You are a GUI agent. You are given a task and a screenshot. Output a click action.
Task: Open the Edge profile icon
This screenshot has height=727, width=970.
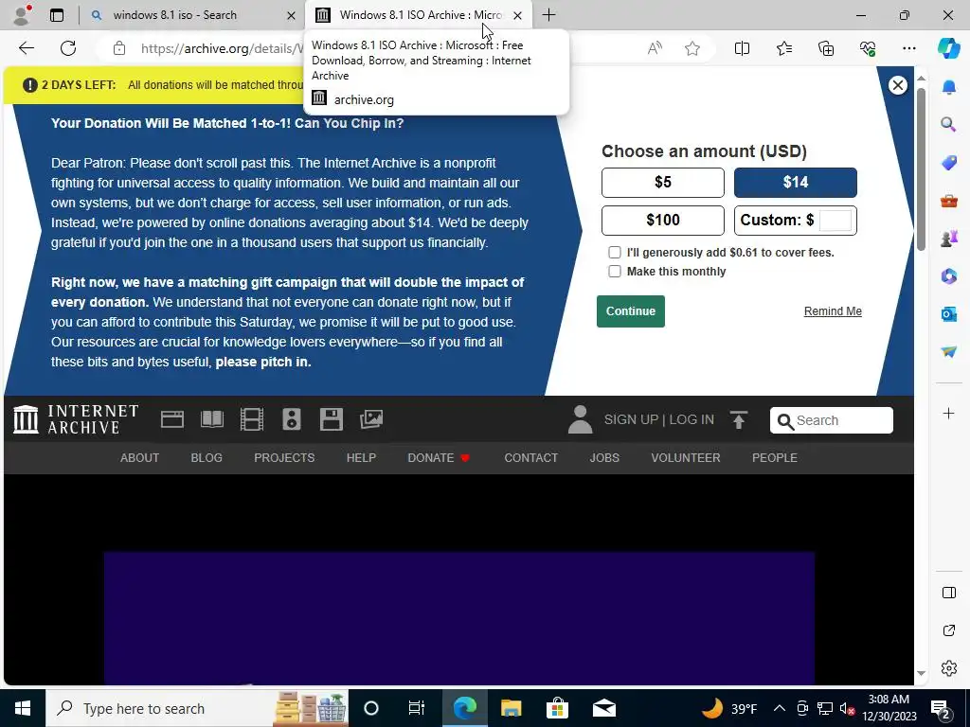22,15
